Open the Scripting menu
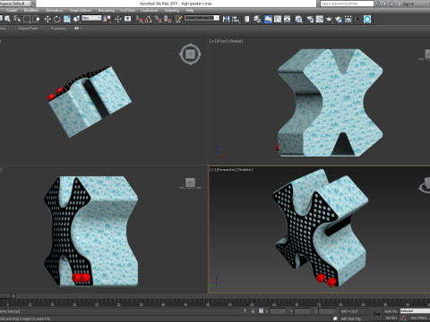The image size is (430, 322). 172,11
